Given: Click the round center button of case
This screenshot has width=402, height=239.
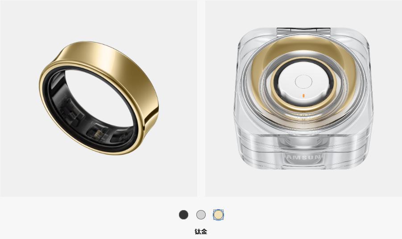Looking at the screenshot, I should pyautogui.click(x=303, y=81).
